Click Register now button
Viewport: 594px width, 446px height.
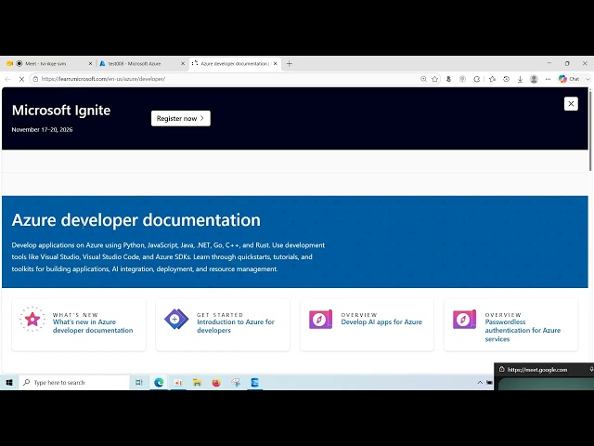click(181, 118)
